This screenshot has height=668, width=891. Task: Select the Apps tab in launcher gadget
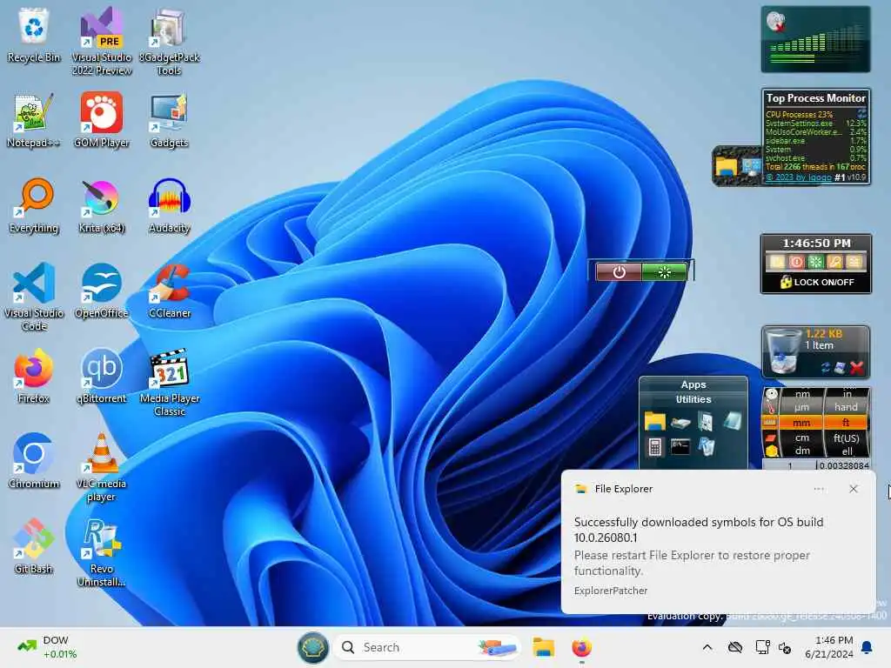[693, 384]
